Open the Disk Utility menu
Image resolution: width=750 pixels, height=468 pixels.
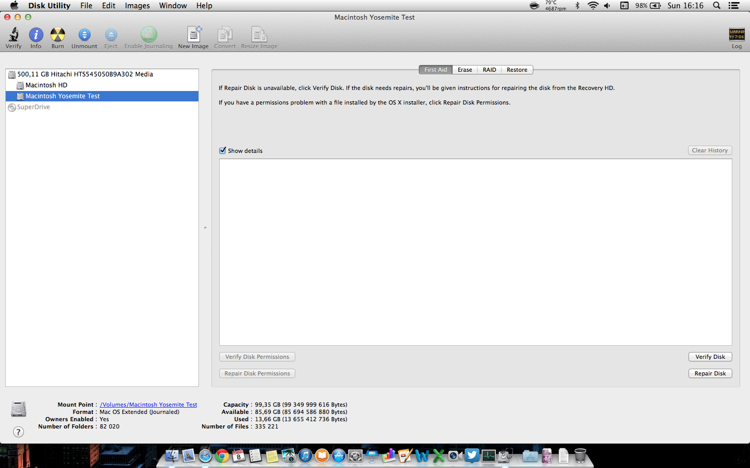[49, 6]
